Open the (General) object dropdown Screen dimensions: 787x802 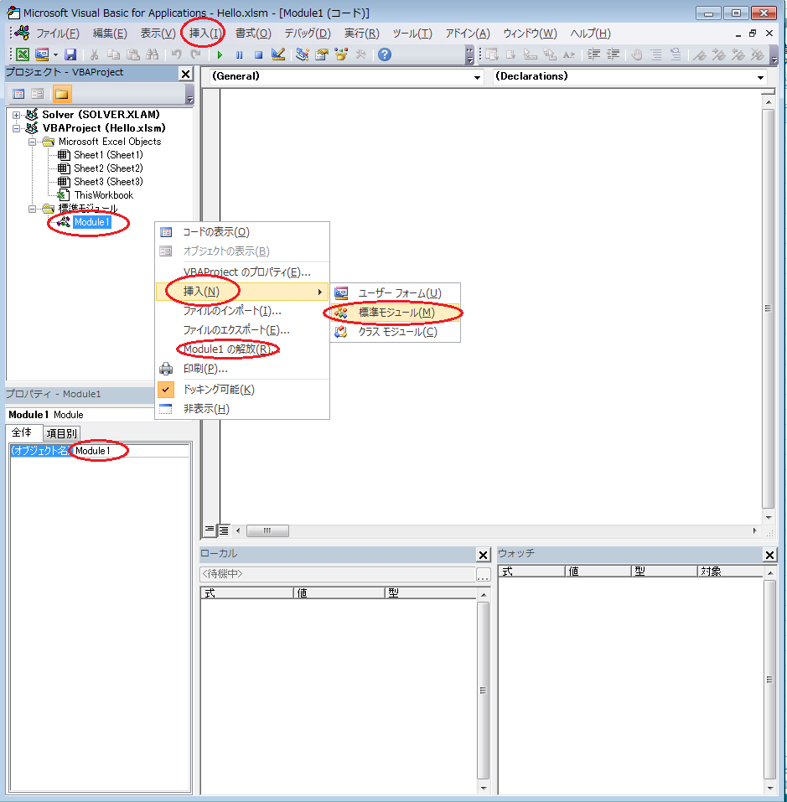click(477, 77)
